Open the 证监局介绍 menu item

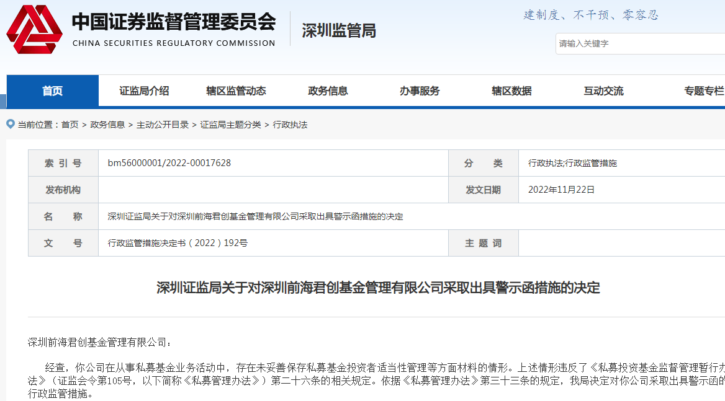pos(144,91)
